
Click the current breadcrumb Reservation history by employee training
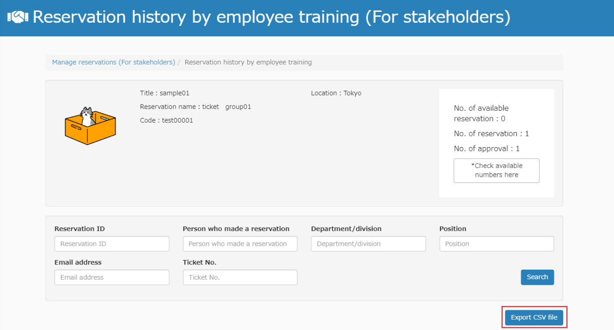click(x=248, y=62)
